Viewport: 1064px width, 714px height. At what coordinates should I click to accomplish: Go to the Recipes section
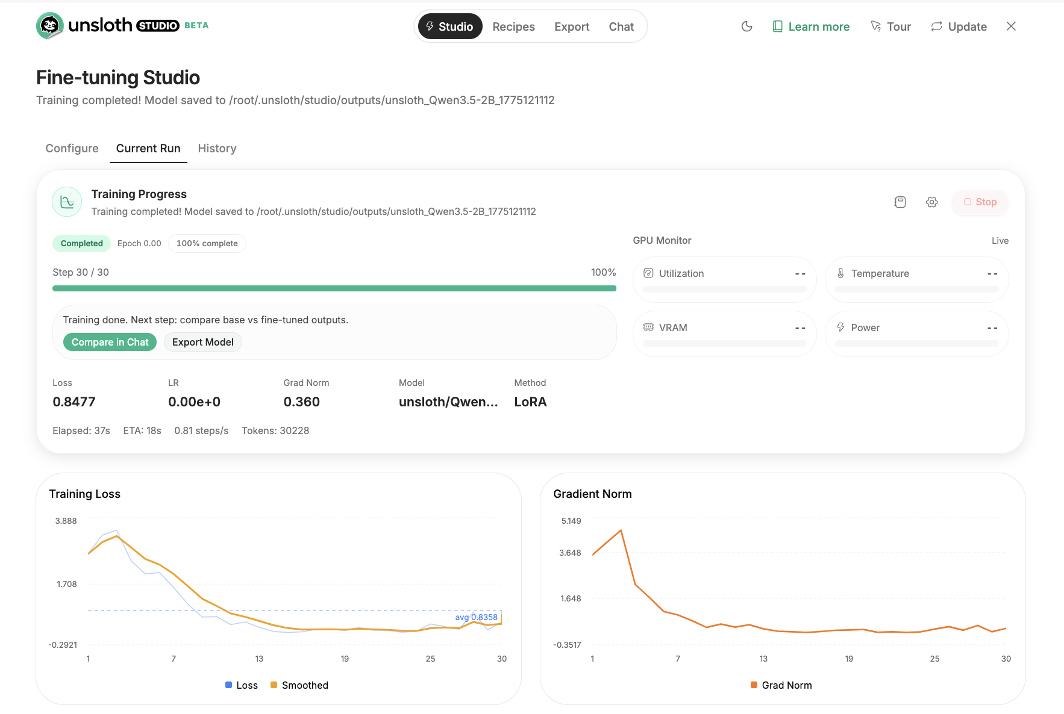pyautogui.click(x=513, y=27)
